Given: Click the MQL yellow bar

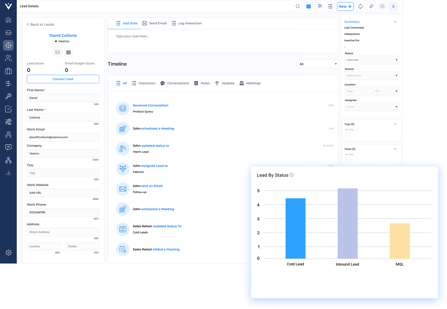Looking at the screenshot, I should point(400,241).
